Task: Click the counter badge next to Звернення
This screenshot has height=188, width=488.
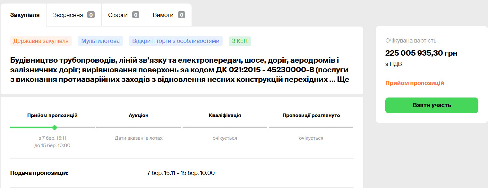Action: 91,15
